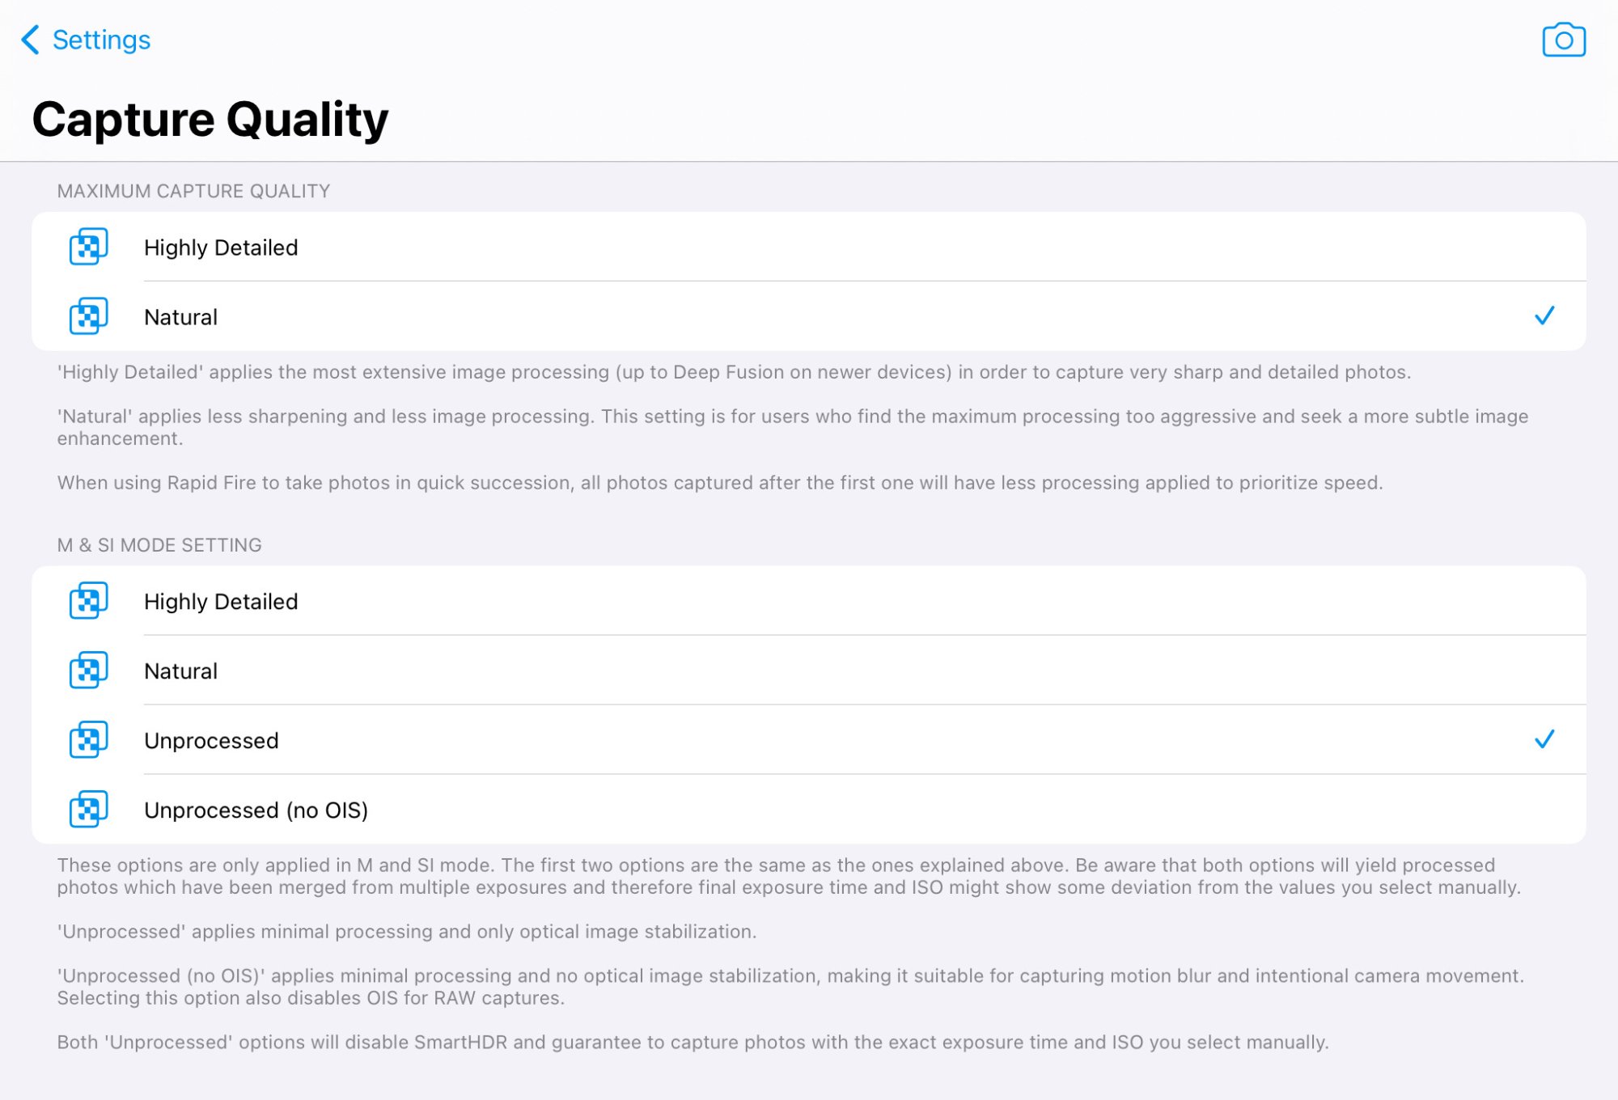This screenshot has width=1618, height=1100.
Task: Click checkmark on Natural maximum quality row
Action: click(1544, 315)
